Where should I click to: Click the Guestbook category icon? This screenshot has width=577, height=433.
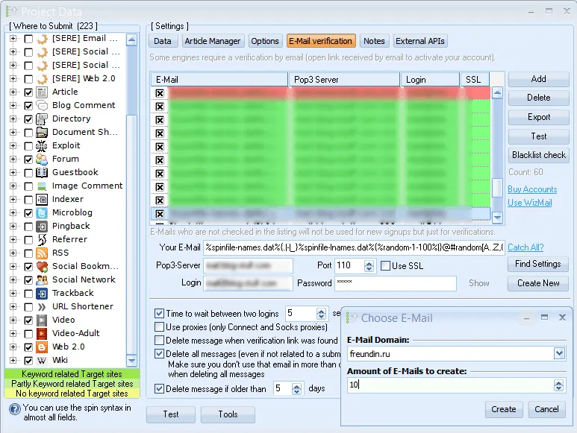[43, 172]
